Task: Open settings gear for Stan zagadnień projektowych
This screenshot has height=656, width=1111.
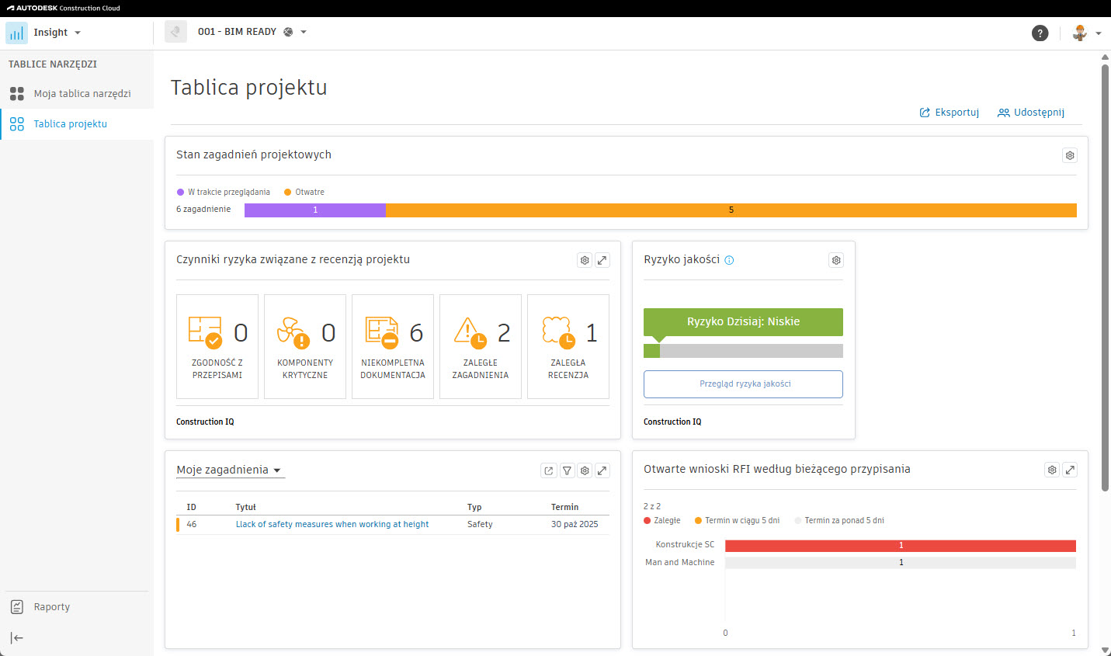Action: click(1069, 155)
